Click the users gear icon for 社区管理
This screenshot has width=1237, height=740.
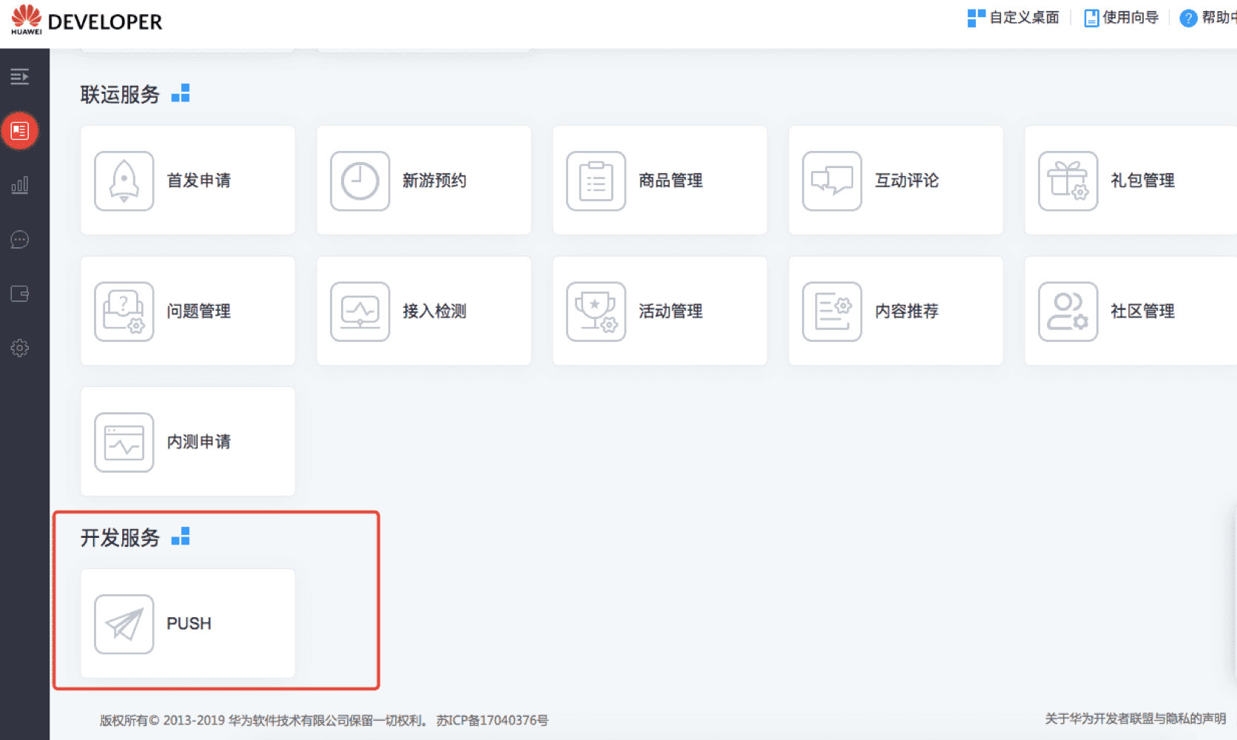(x=1068, y=312)
